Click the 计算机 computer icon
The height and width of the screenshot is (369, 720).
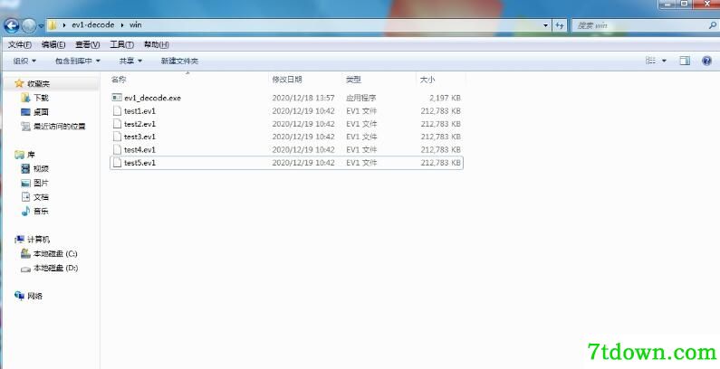tap(19, 240)
